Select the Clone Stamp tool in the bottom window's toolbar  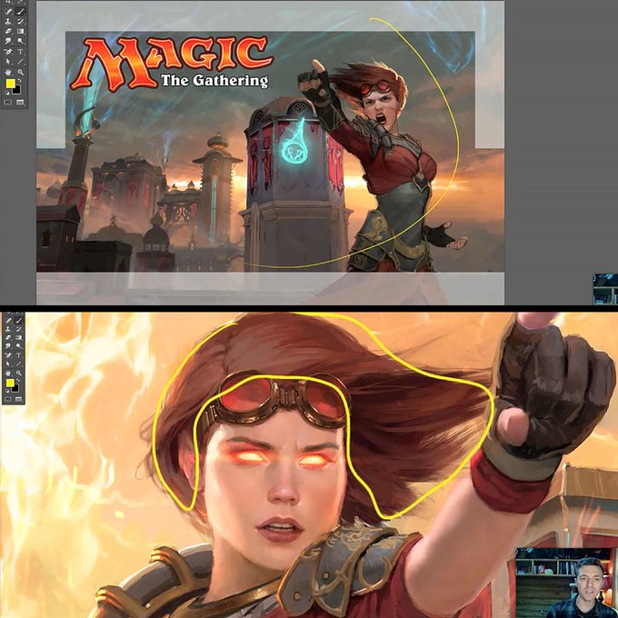click(x=8, y=329)
